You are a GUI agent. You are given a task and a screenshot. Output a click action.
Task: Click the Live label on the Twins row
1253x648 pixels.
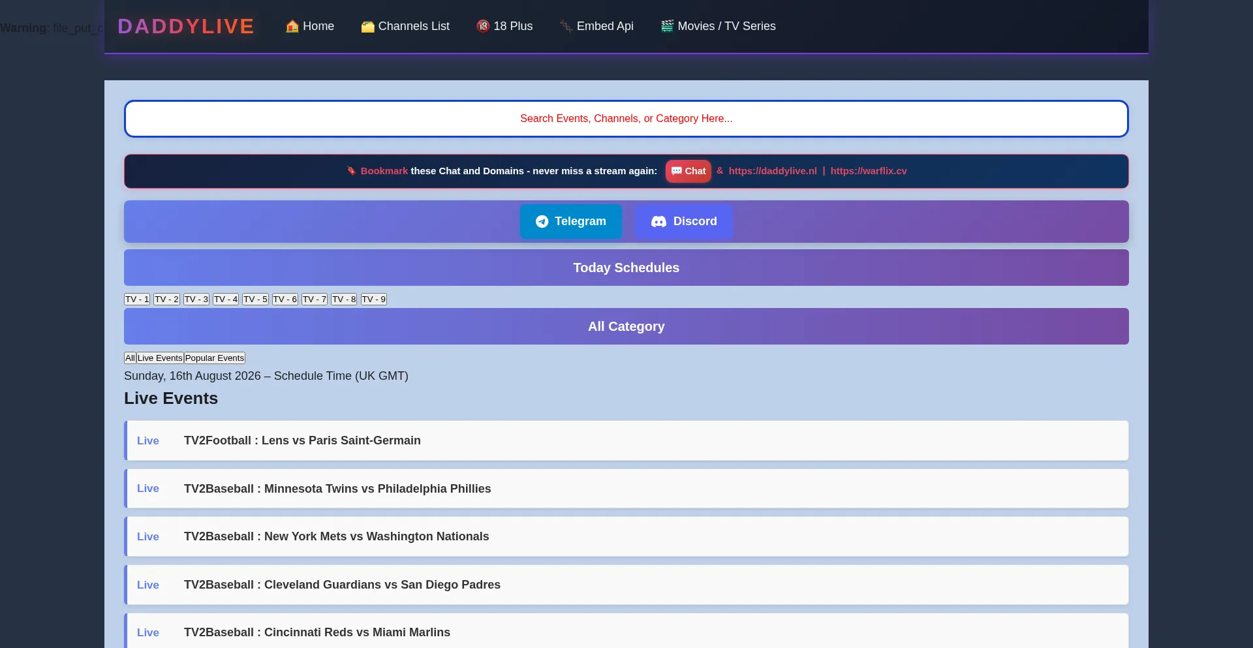tap(148, 489)
